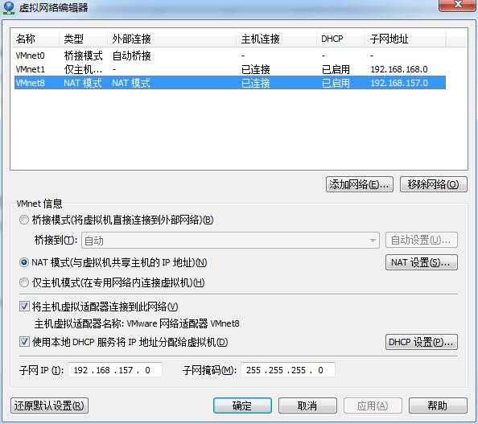
Task: Confirm with the 确定 button
Action: 242,405
